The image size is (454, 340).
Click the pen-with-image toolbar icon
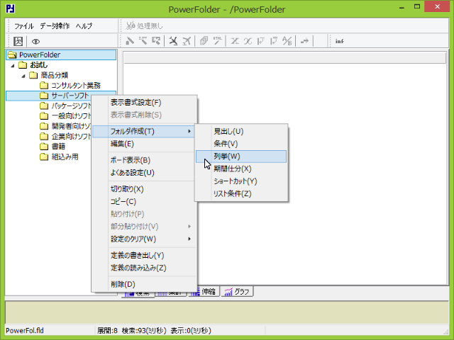point(156,41)
